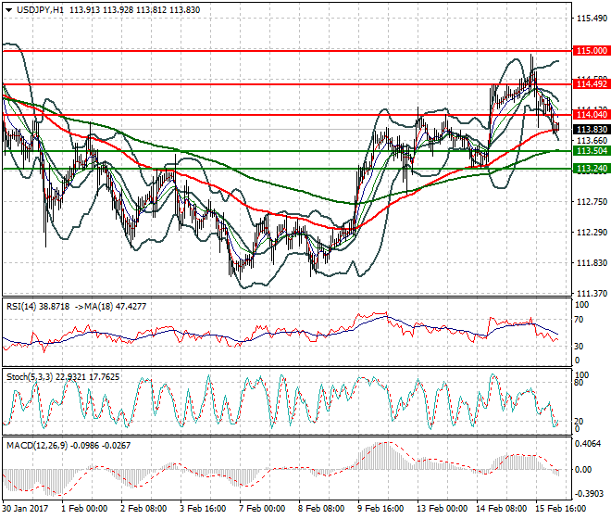Click the 15 Feb 16:00 time axis label
The image size is (611, 519).
coord(560,509)
